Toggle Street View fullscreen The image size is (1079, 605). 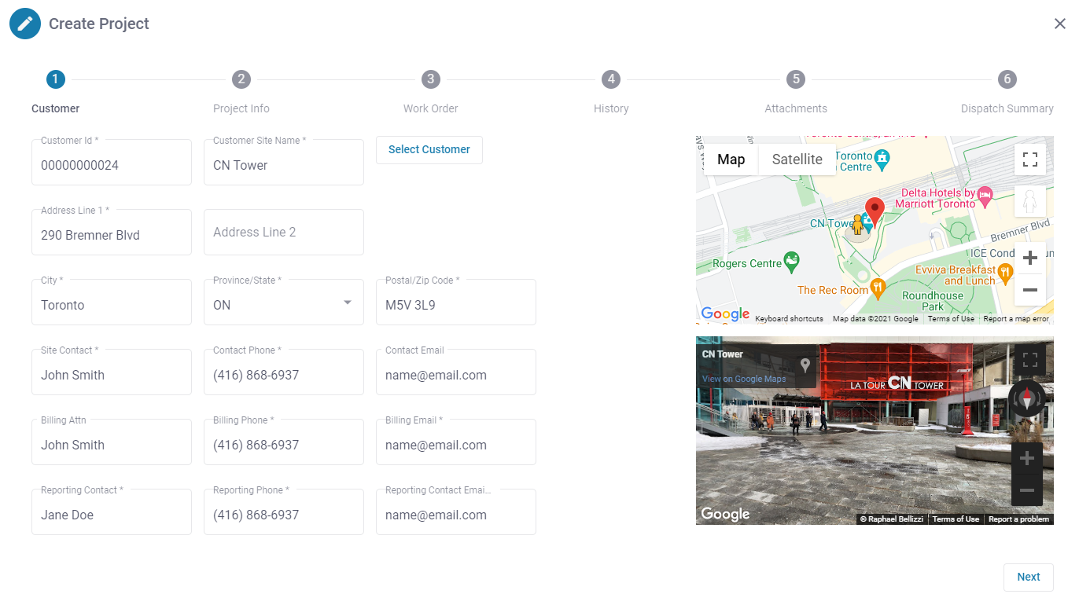point(1030,361)
